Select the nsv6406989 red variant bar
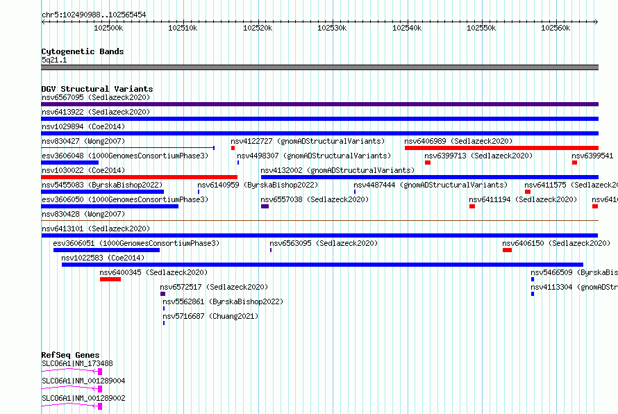 pyautogui.click(x=501, y=148)
